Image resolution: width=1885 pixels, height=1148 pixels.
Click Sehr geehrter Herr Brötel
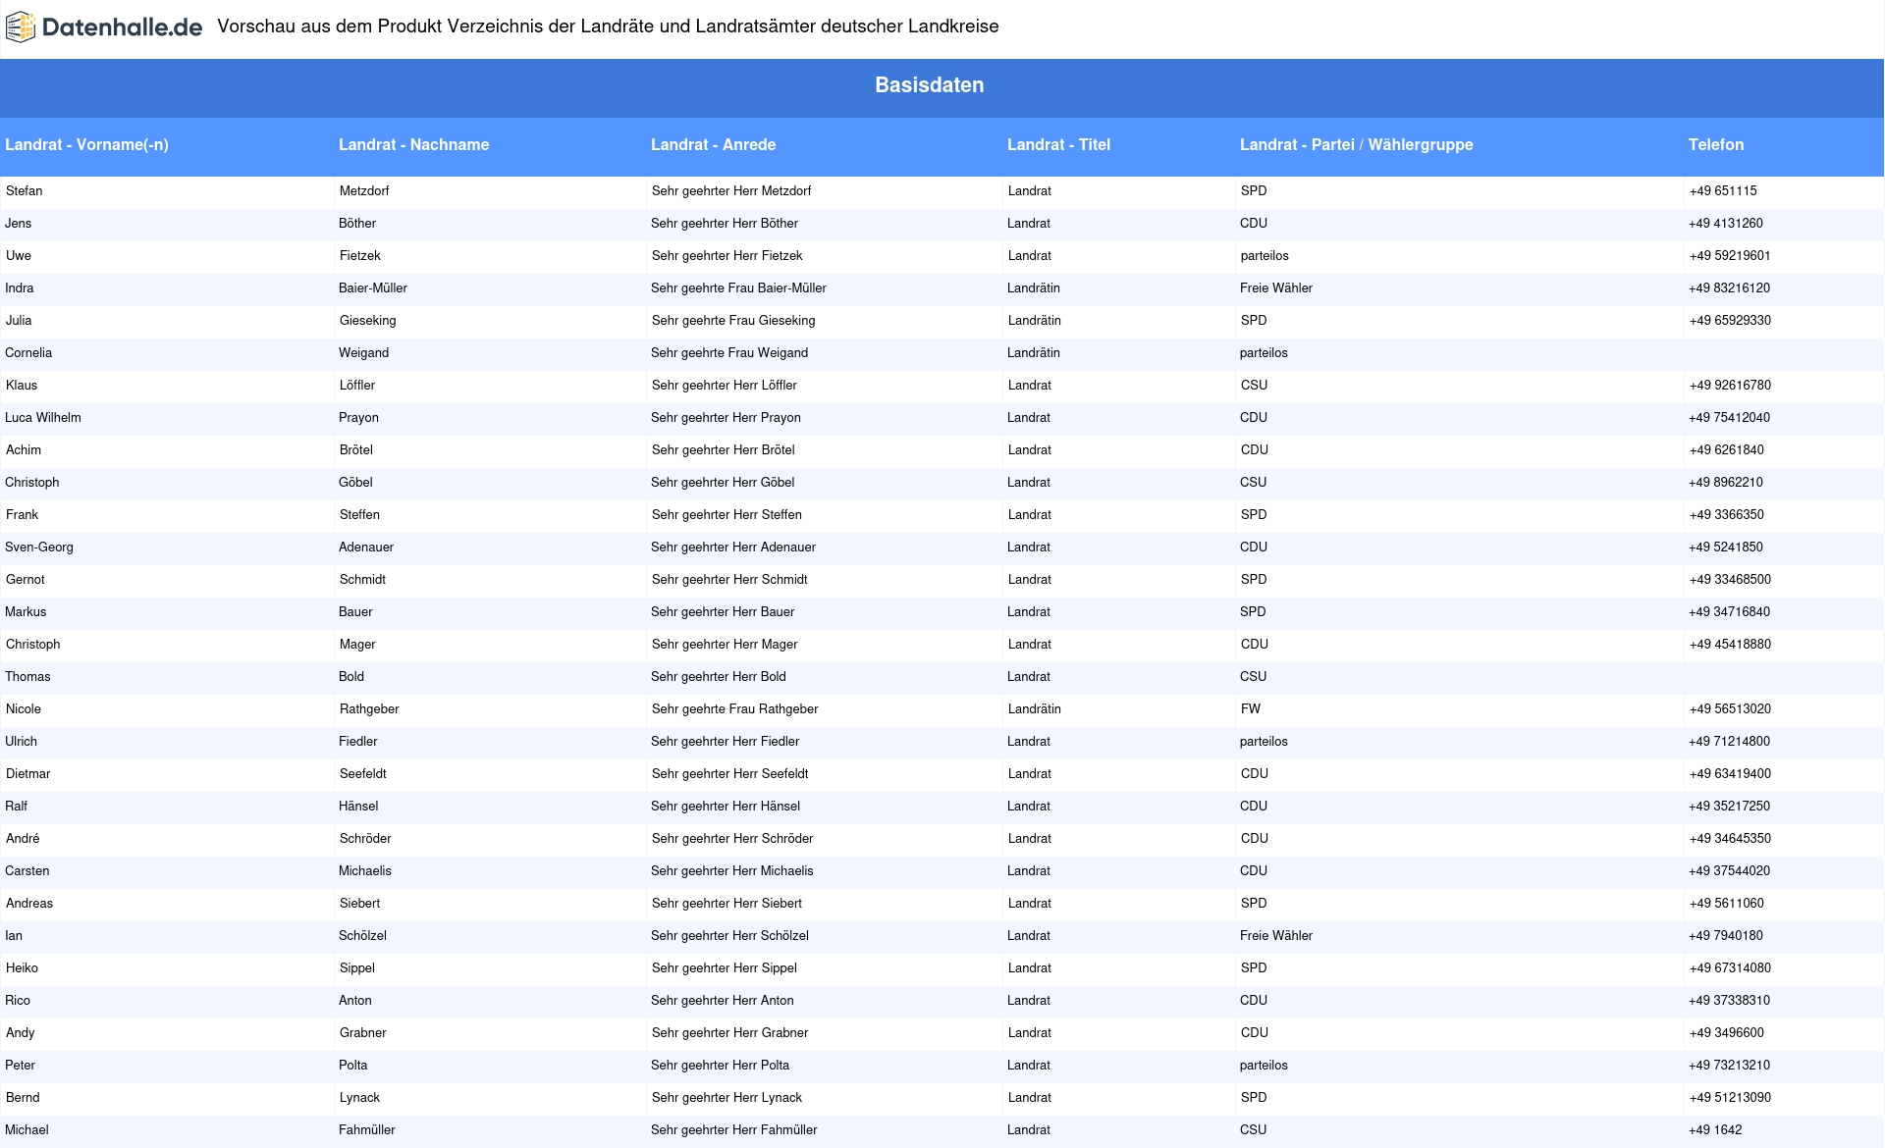[724, 450]
